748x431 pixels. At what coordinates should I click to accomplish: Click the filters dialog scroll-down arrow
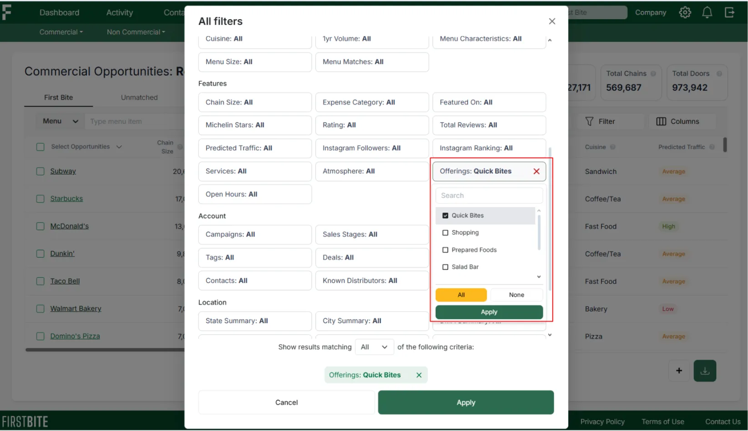click(550, 335)
